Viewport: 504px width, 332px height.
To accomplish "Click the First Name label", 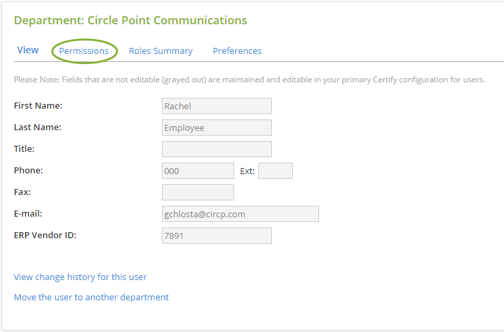I will 38,106.
